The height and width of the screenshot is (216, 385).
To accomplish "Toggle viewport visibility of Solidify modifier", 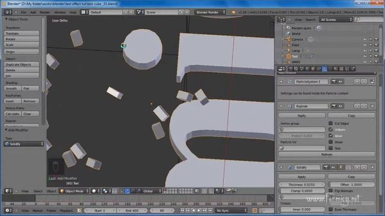I will (333, 167).
